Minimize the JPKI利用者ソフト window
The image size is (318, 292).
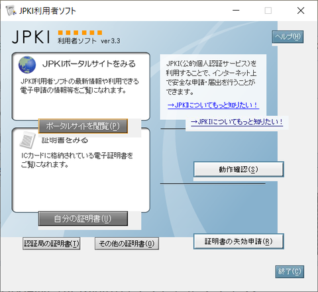point(236,11)
